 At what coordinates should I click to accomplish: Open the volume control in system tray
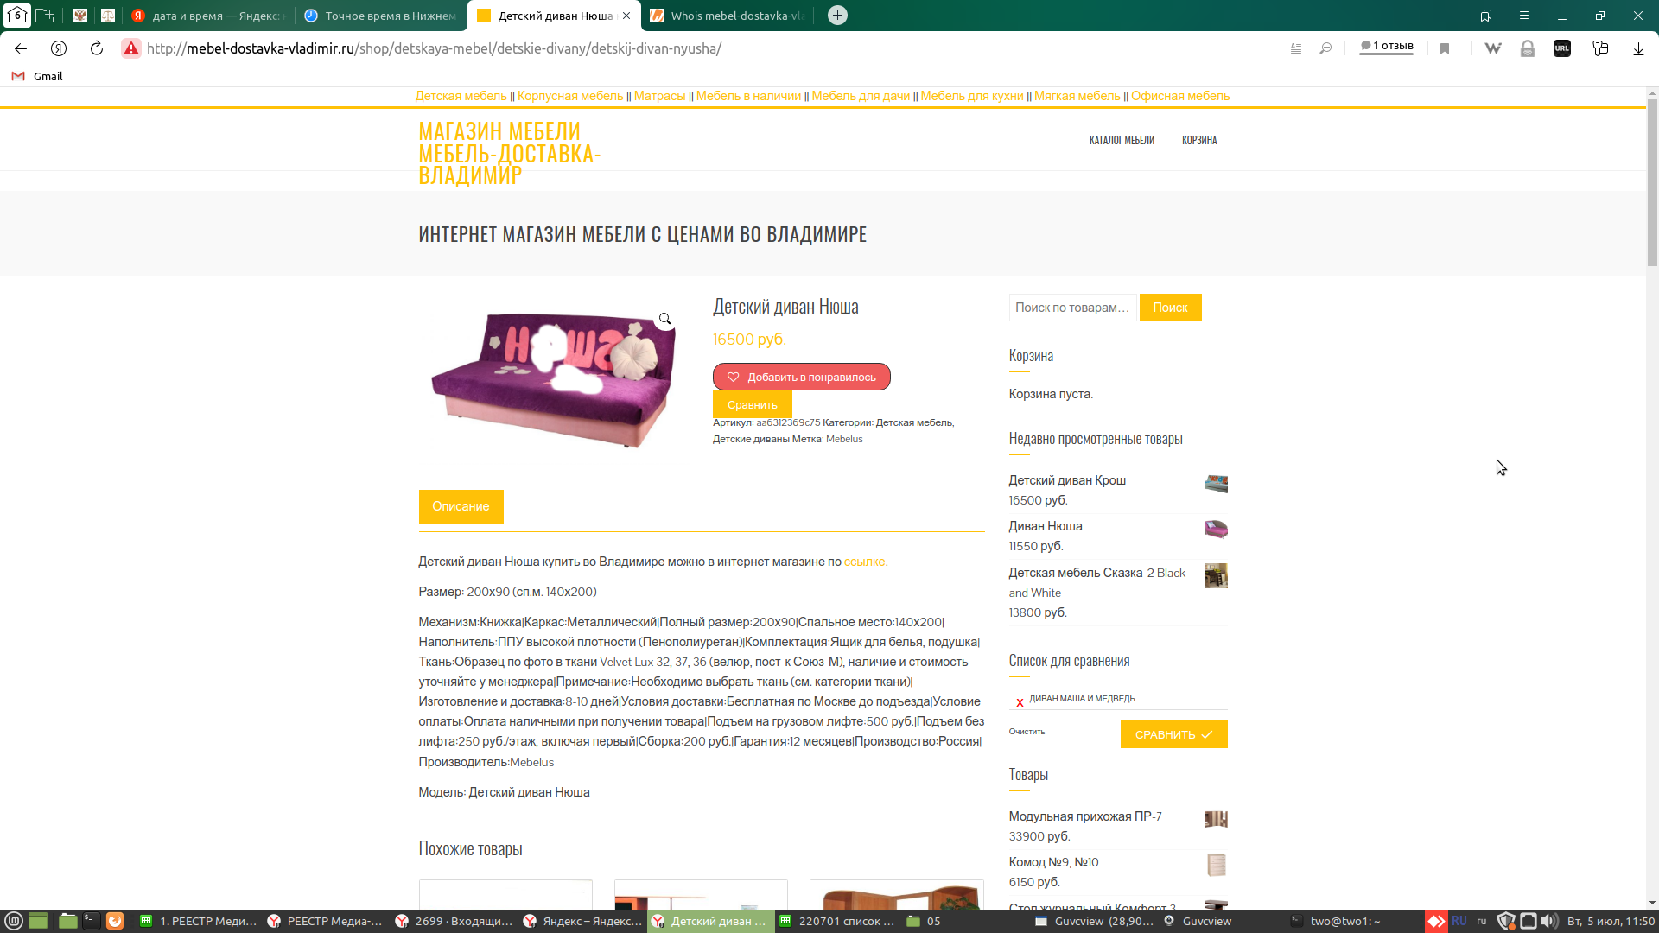[1549, 921]
